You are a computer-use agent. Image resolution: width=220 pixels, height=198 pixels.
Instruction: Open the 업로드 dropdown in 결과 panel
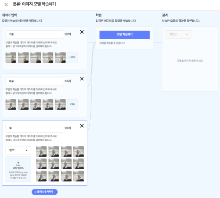pos(178,34)
